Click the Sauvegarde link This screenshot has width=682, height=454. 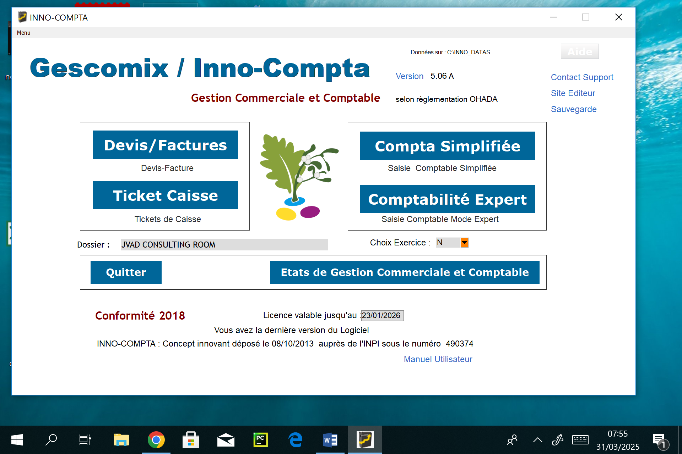573,109
